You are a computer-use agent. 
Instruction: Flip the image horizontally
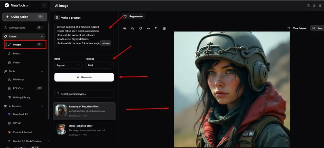(148, 28)
